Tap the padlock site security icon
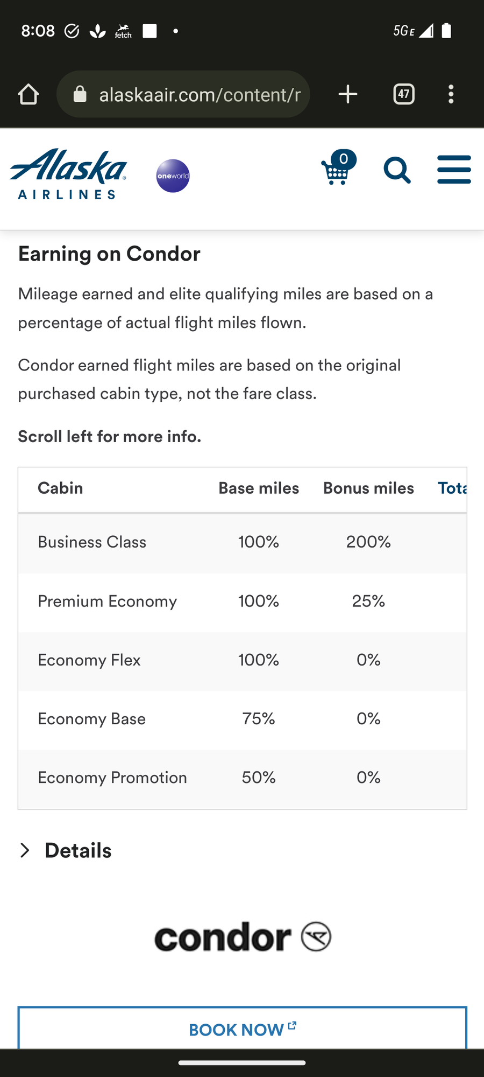The height and width of the screenshot is (1077, 484). pyautogui.click(x=80, y=94)
